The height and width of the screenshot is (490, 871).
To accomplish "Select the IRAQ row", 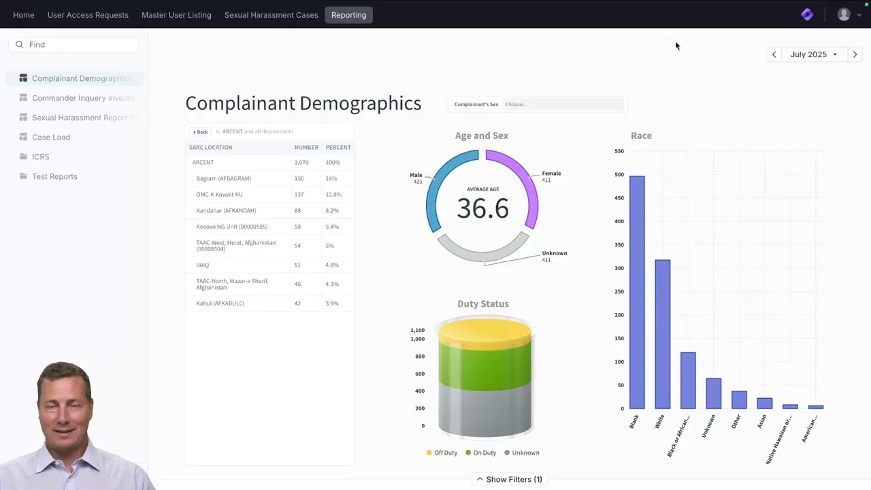I will (x=270, y=265).
